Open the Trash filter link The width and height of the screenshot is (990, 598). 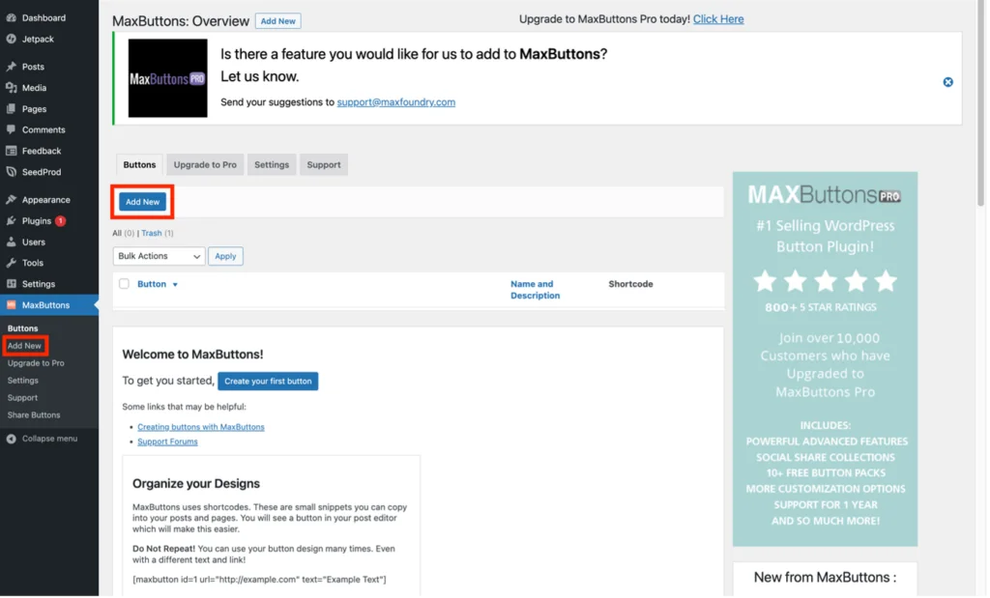click(152, 233)
